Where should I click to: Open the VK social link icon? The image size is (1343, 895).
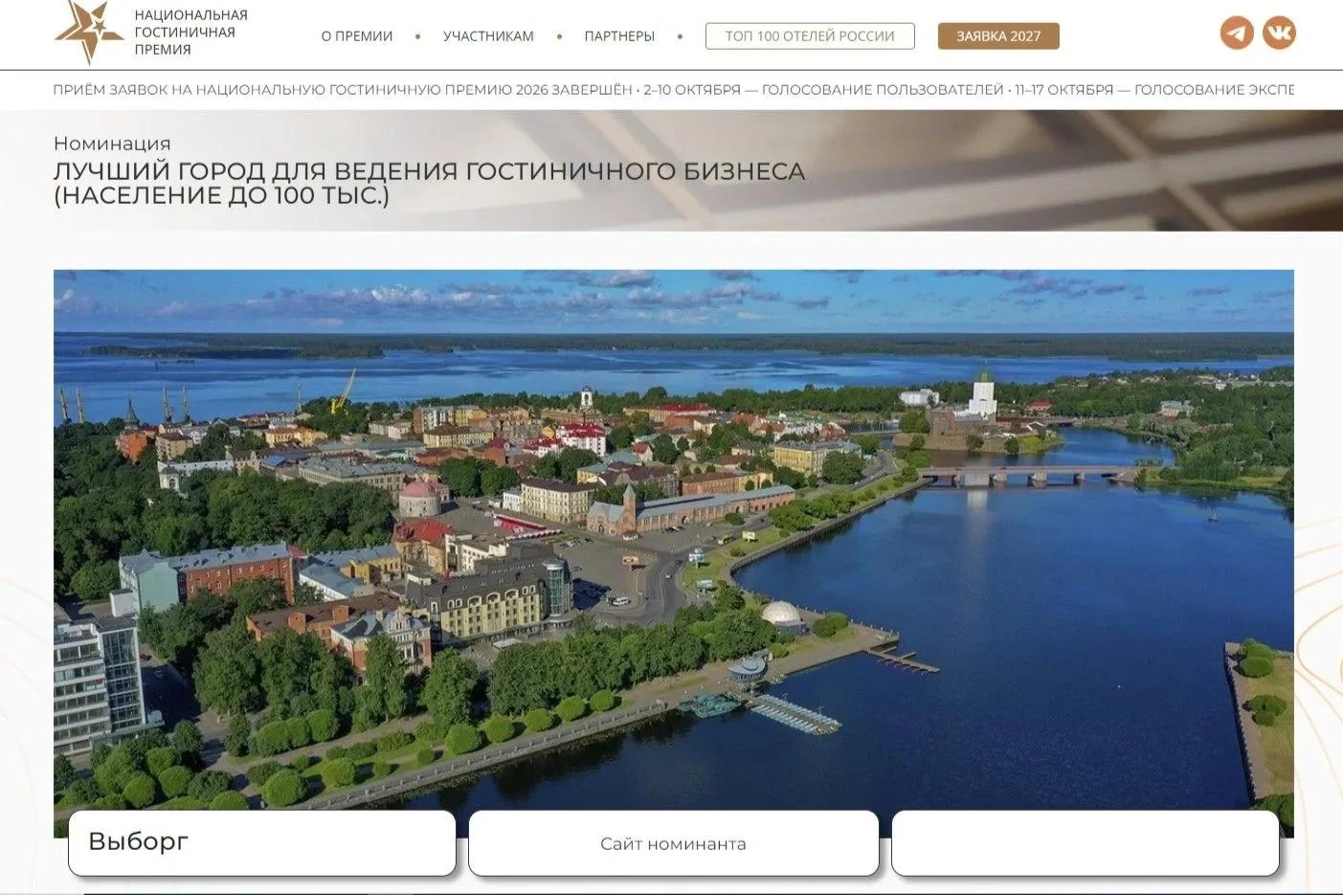pos(1279,33)
